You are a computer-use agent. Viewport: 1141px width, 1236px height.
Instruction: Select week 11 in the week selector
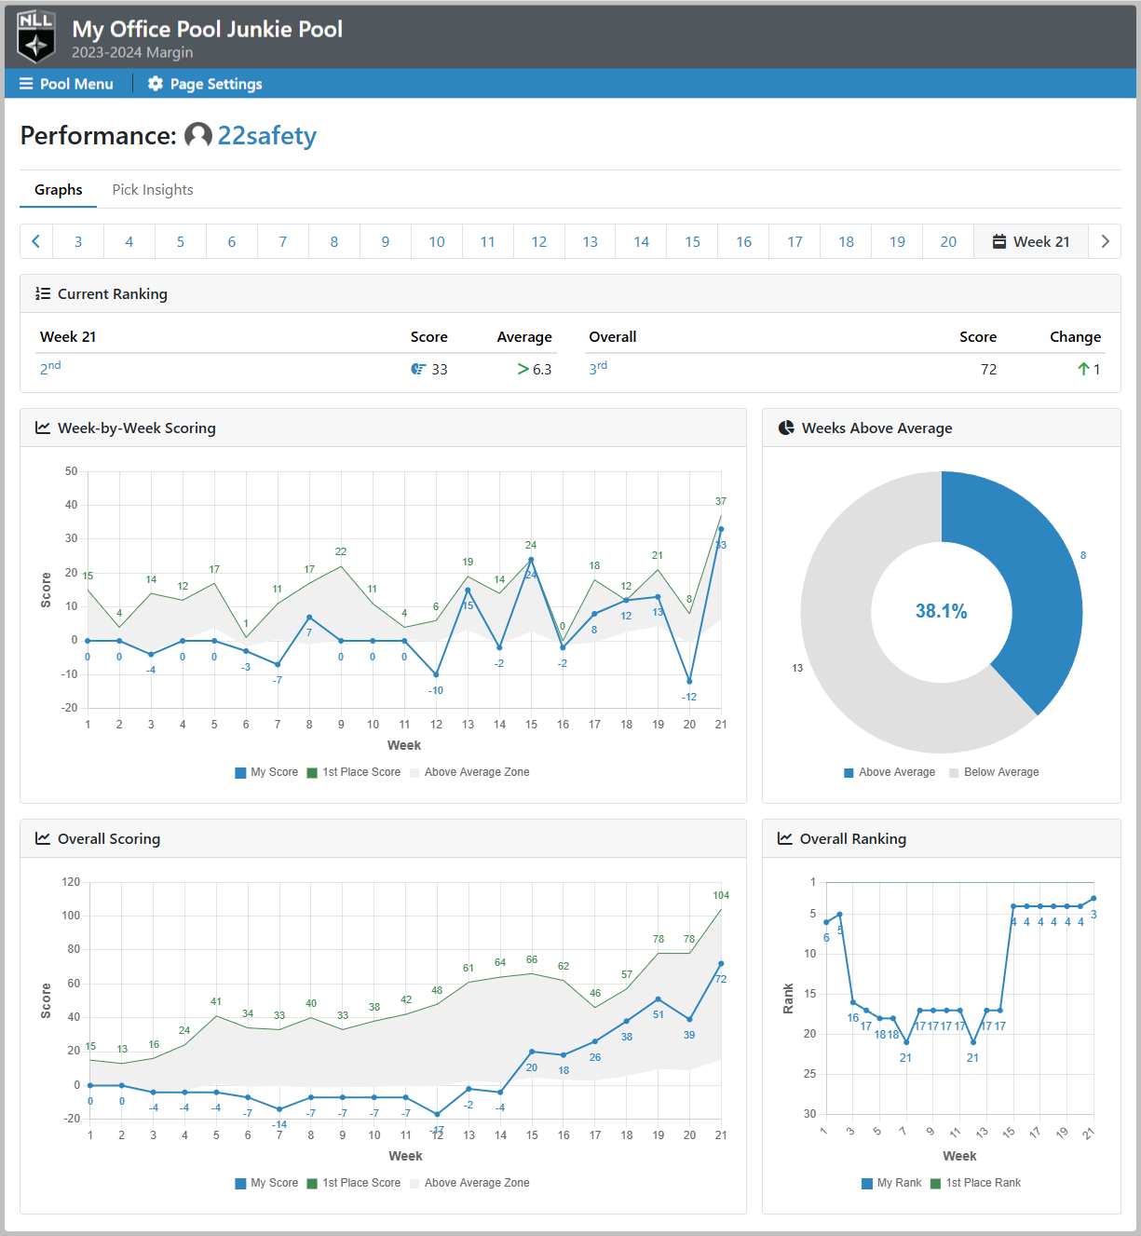[x=488, y=241]
